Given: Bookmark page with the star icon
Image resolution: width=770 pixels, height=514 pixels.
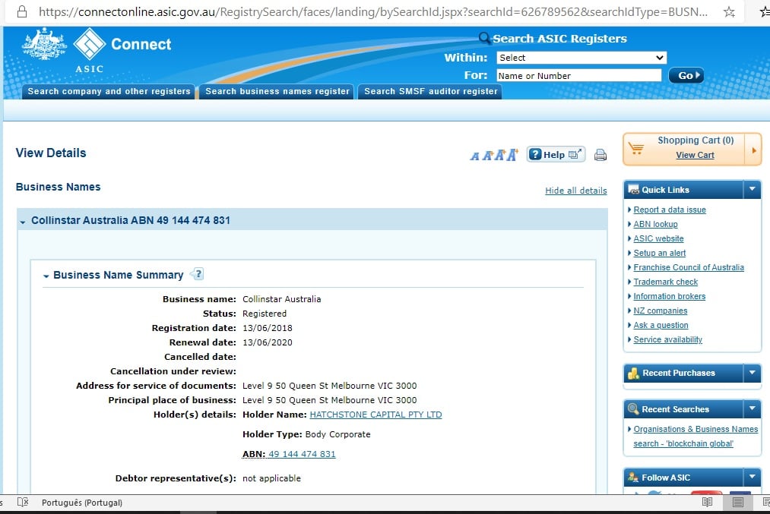Looking at the screenshot, I should [729, 12].
